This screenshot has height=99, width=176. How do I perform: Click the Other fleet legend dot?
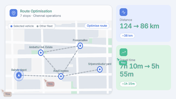coord(37,26)
